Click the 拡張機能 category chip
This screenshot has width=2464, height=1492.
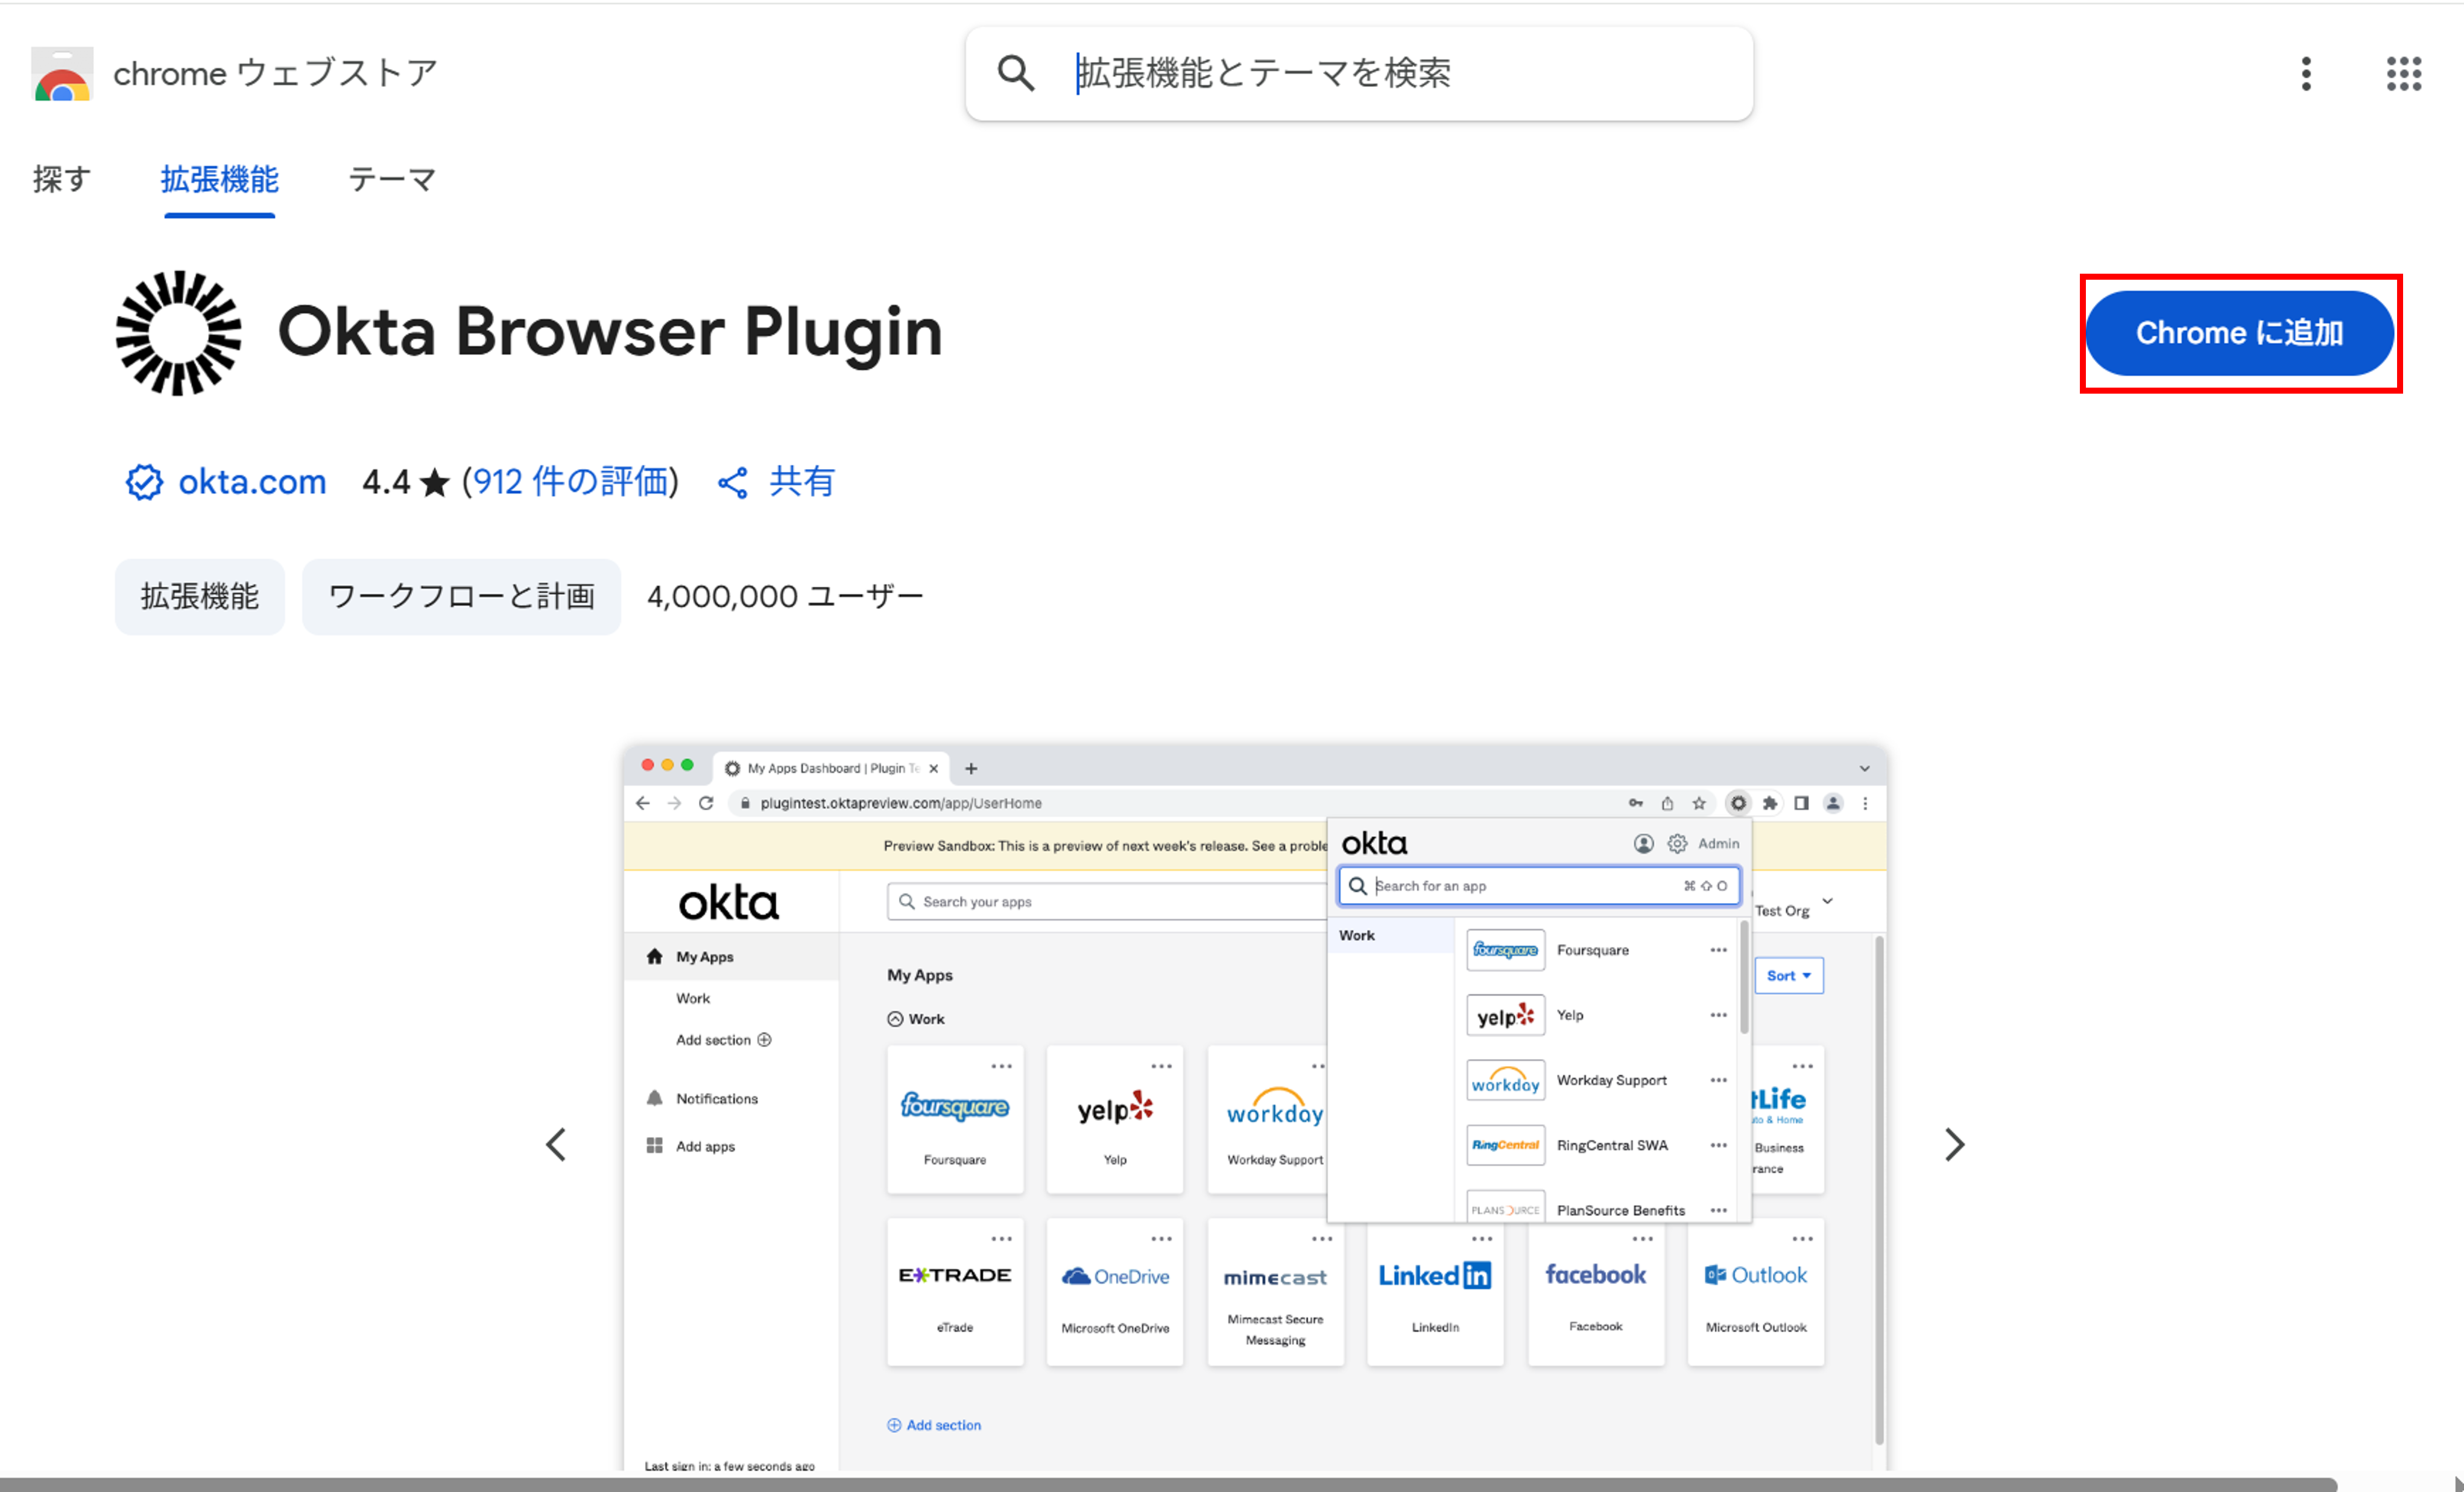click(200, 597)
